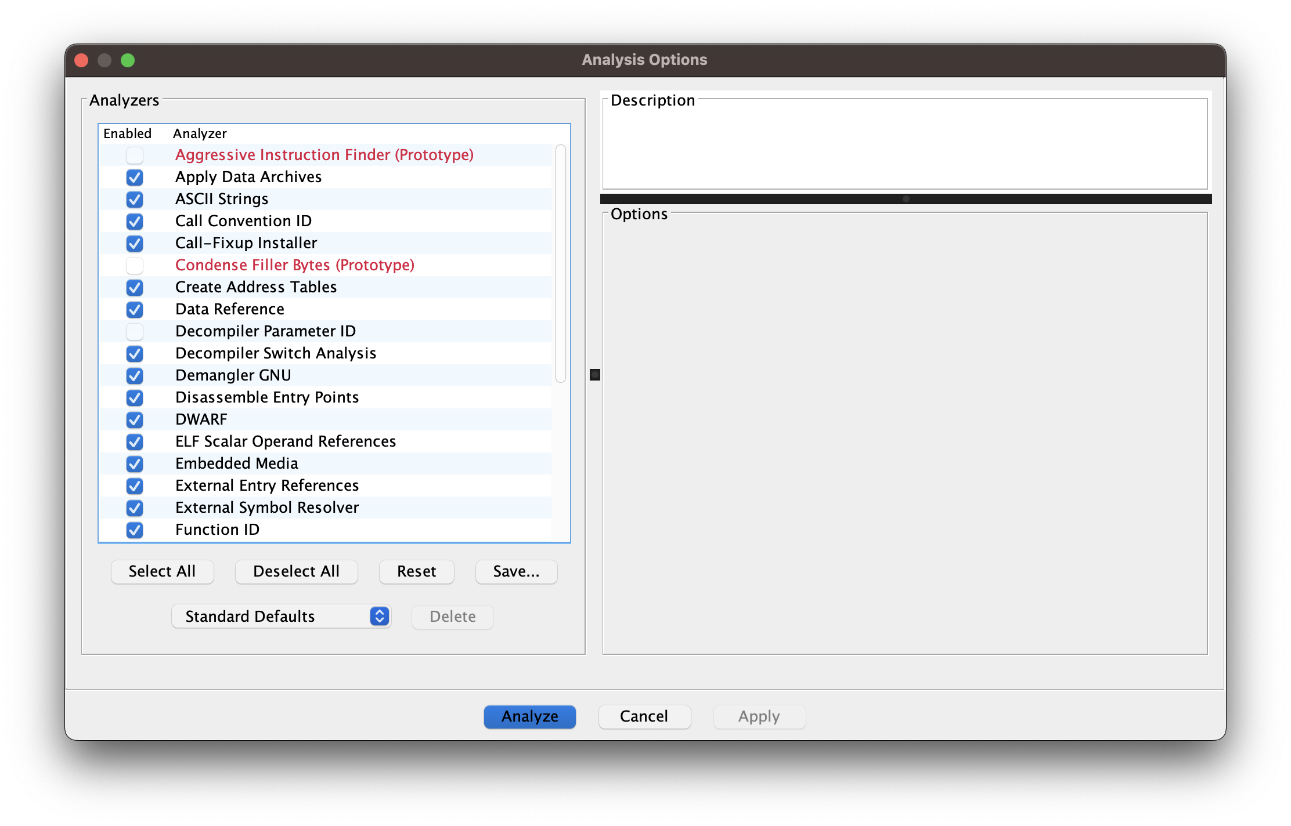The width and height of the screenshot is (1291, 826).
Task: Disable the Function ID analyzer checkbox
Action: point(135,530)
